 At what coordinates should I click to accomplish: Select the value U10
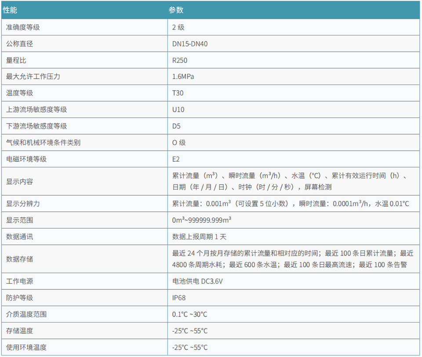pos(177,109)
